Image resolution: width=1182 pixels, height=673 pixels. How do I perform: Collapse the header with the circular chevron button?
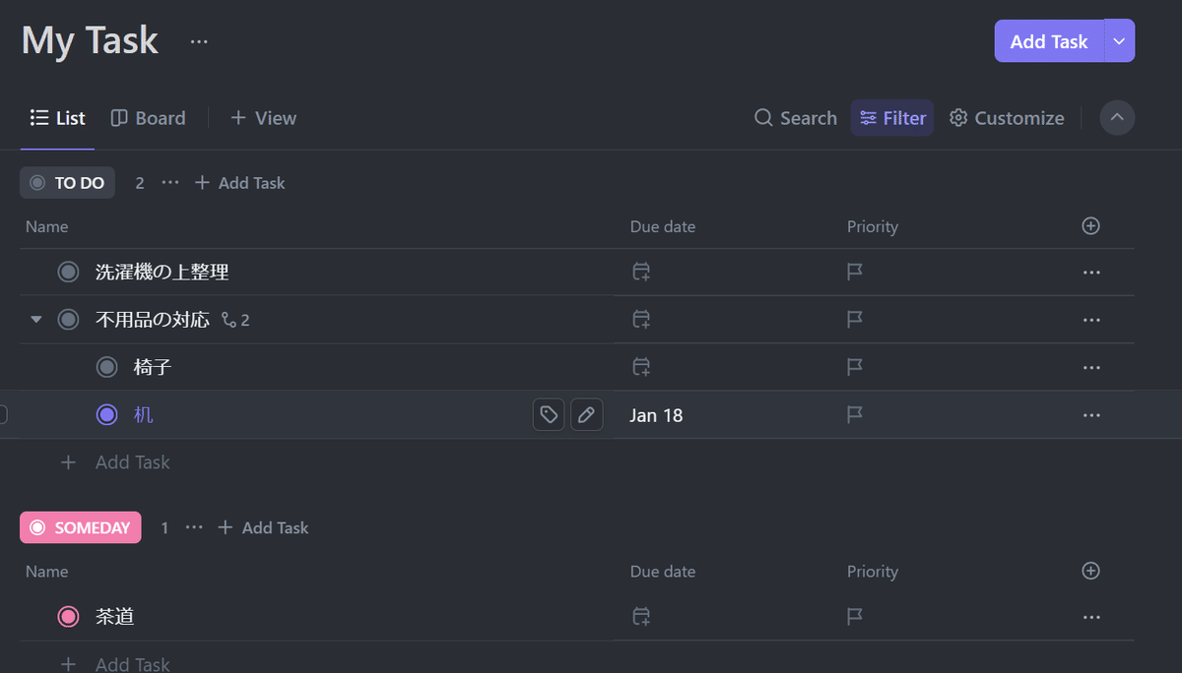coord(1117,118)
